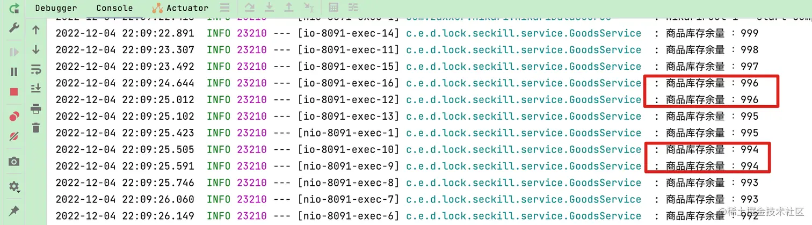Toggle pin tab icon
This screenshot has height=225, width=812.
(15, 210)
